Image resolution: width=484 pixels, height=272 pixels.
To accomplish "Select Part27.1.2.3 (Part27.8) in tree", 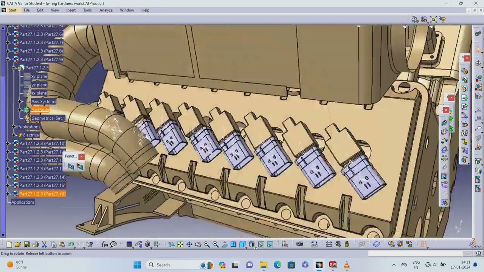I will (41, 51).
